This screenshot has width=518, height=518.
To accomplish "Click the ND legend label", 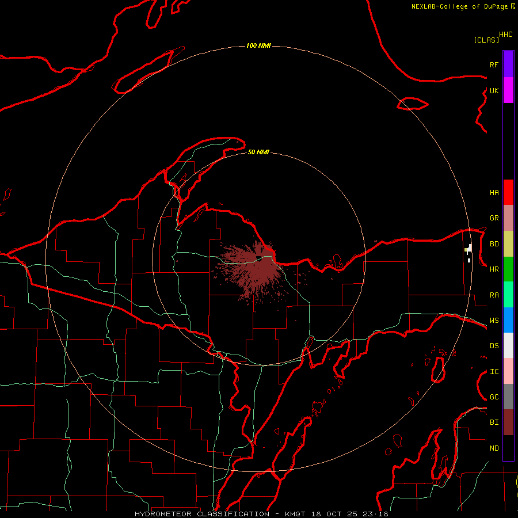I will (494, 448).
